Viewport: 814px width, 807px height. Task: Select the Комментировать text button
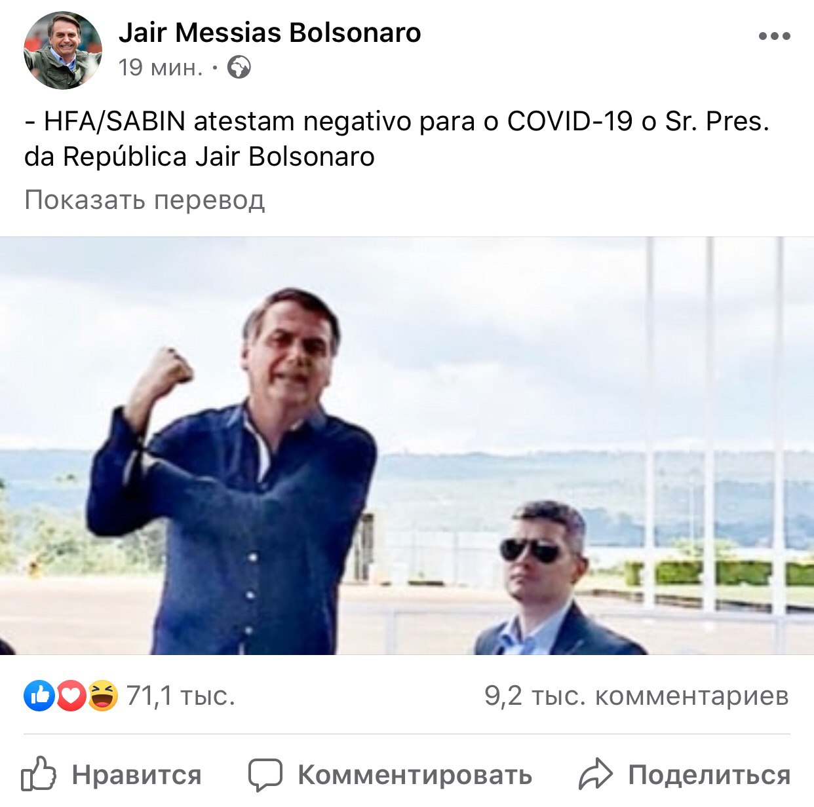pos(415,776)
